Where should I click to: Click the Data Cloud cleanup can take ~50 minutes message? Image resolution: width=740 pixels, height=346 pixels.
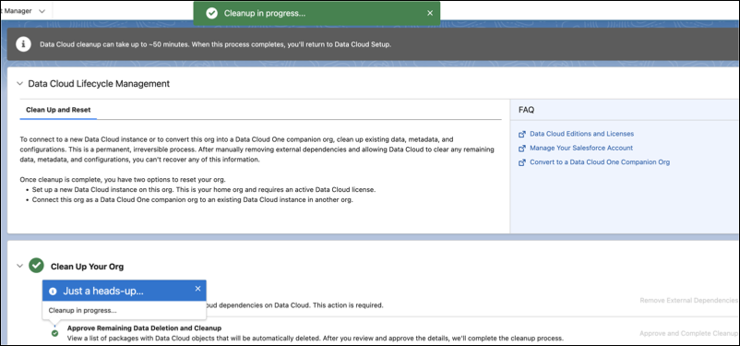[215, 44]
